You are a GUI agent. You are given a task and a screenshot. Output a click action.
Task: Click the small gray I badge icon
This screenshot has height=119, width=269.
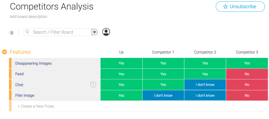(x=12, y=33)
